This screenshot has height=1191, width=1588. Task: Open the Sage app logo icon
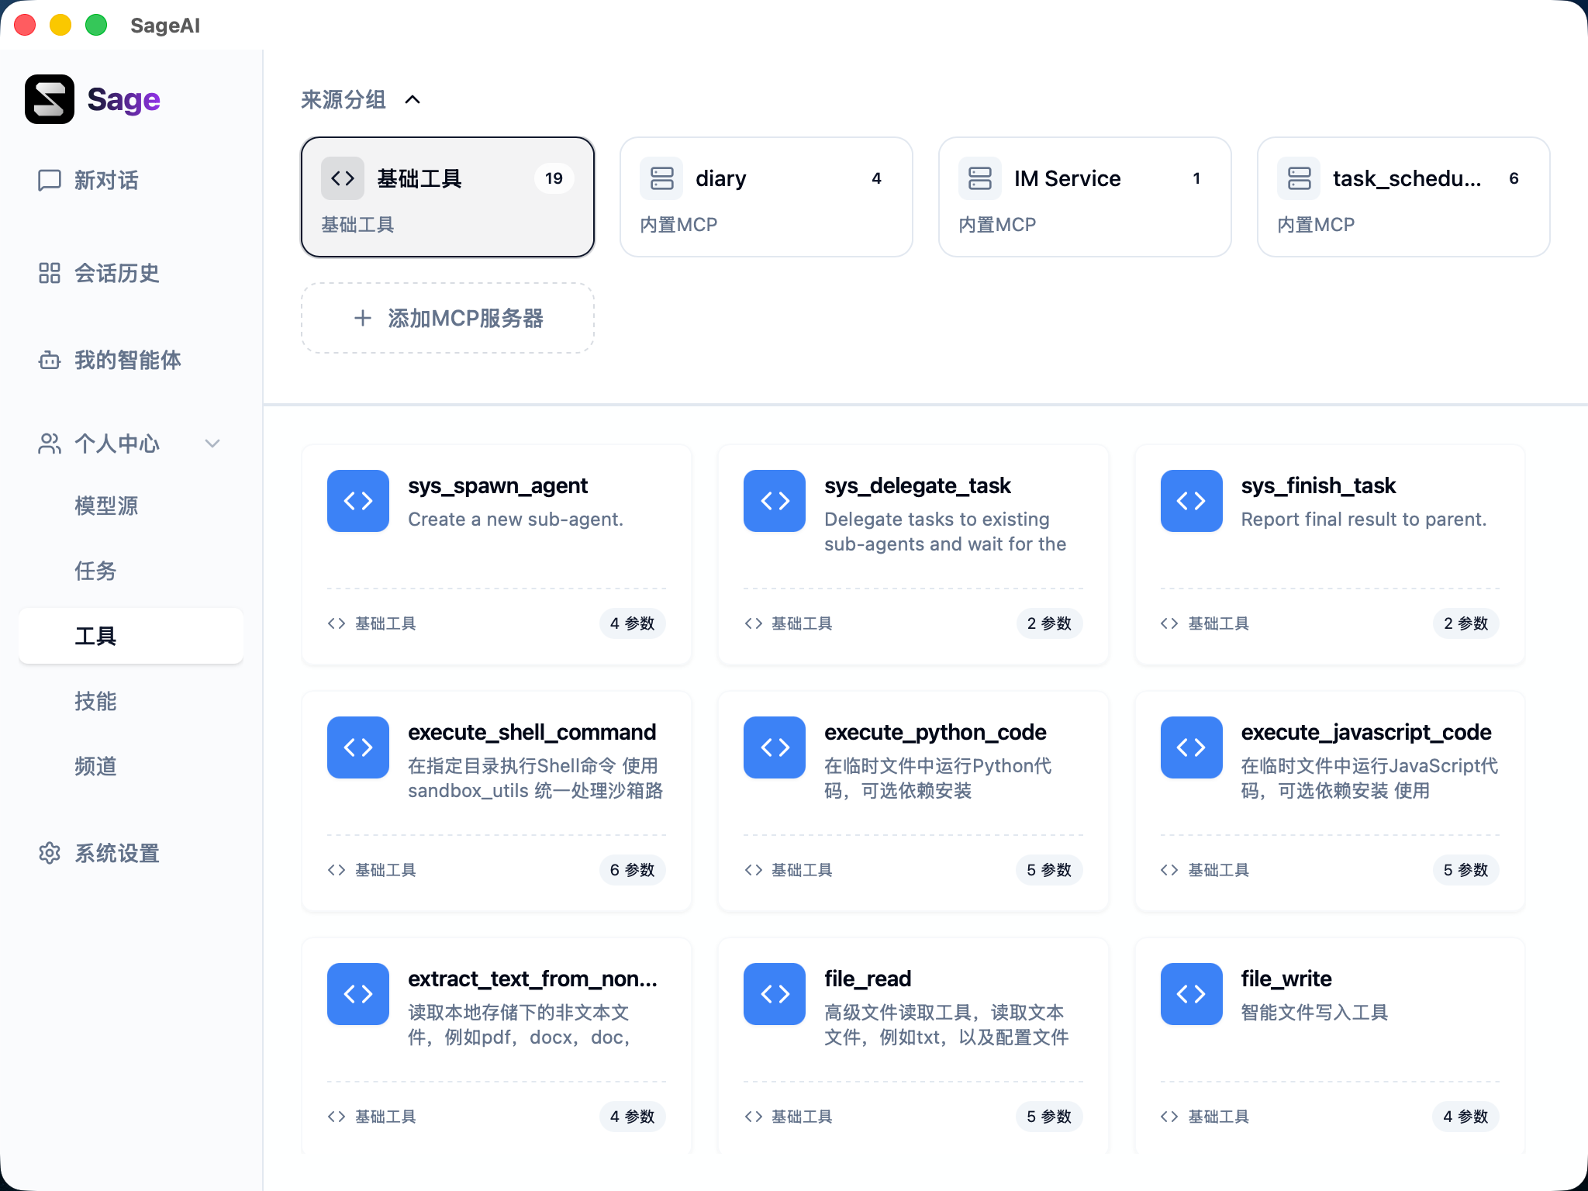(48, 98)
